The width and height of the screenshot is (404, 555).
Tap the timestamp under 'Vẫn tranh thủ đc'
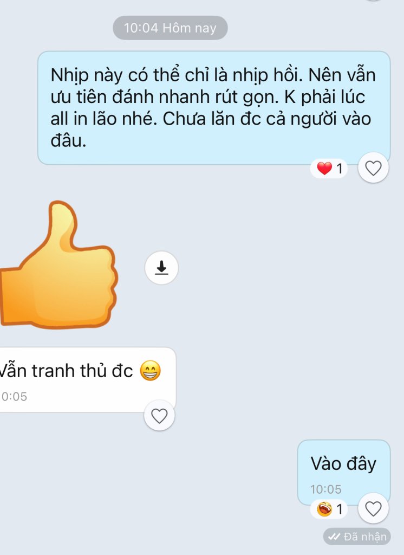[x=14, y=396]
